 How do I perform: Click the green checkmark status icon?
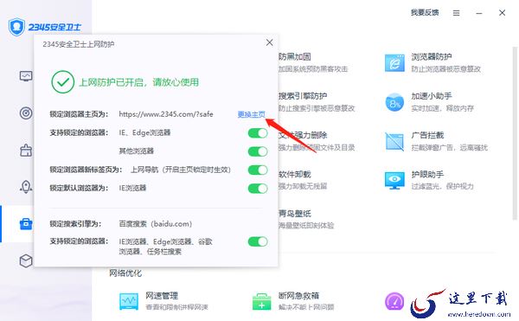click(62, 81)
